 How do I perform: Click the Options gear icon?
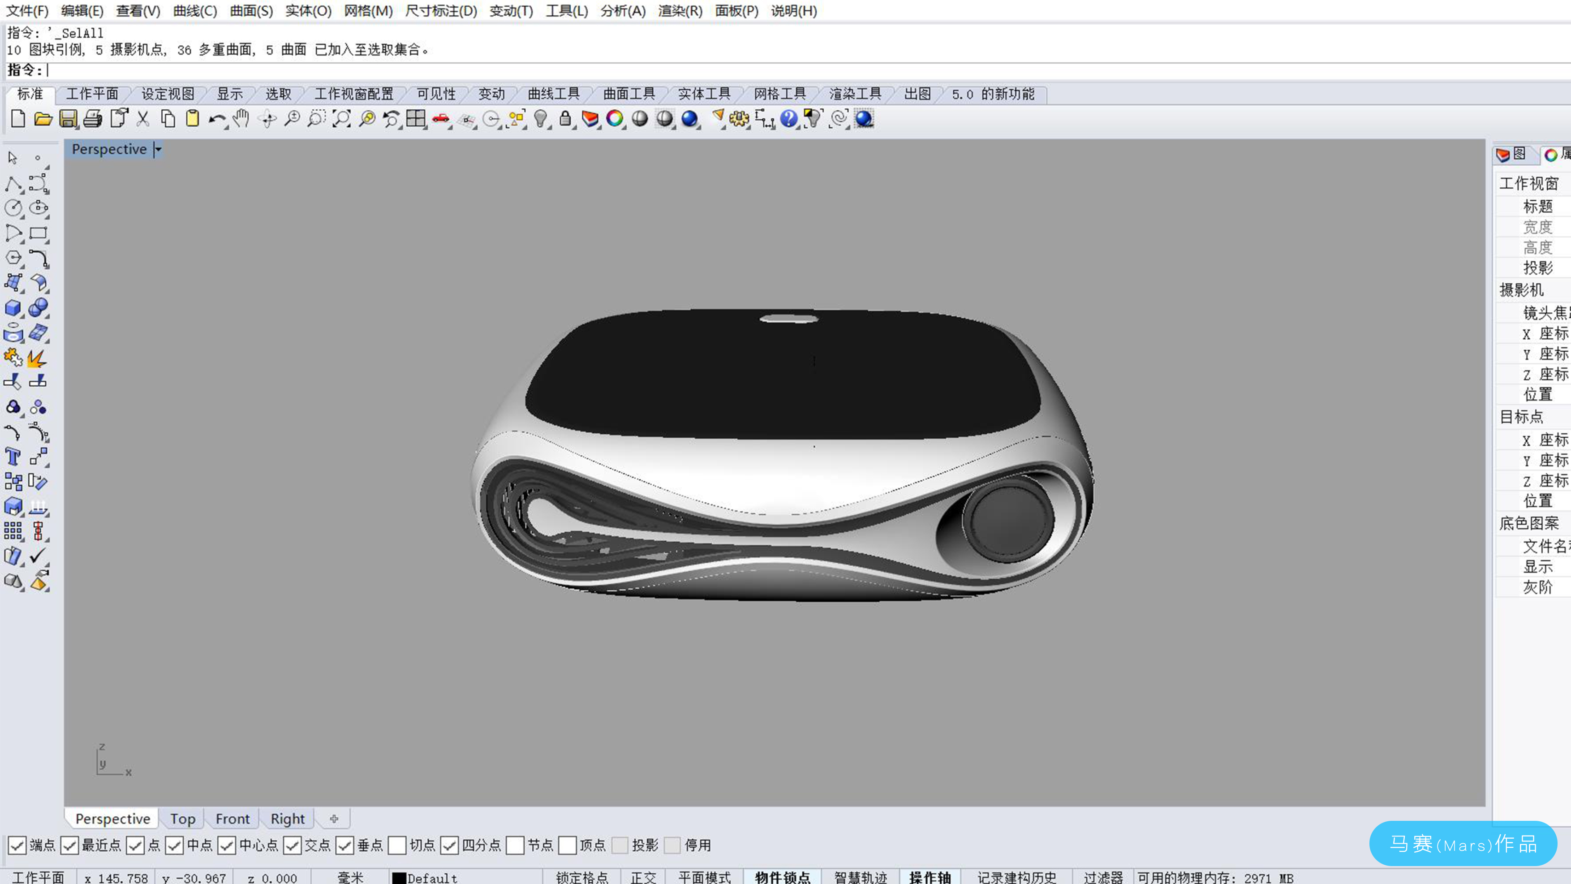[x=739, y=118]
